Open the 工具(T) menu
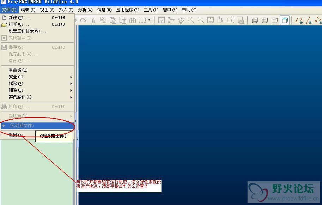This screenshot has height=205, width=322. coord(151,10)
